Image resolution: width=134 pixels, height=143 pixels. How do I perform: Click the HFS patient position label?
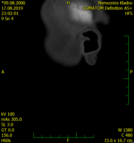click(129, 14)
